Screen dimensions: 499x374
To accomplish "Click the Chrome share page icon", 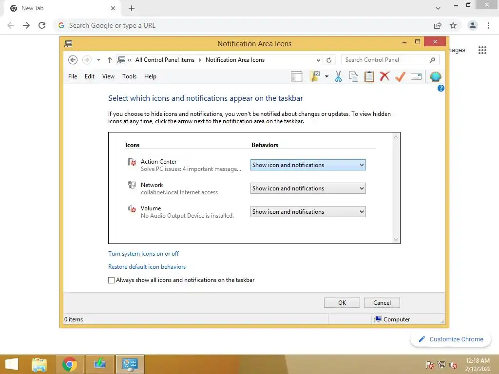I will coord(438,25).
